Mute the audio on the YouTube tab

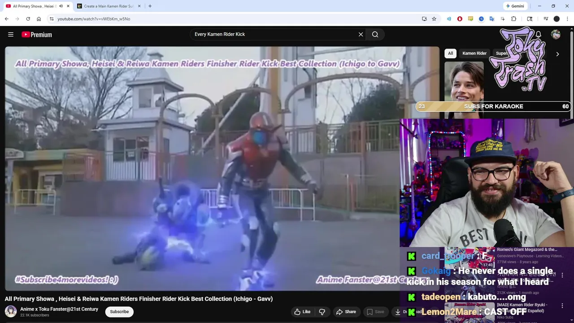point(61,6)
